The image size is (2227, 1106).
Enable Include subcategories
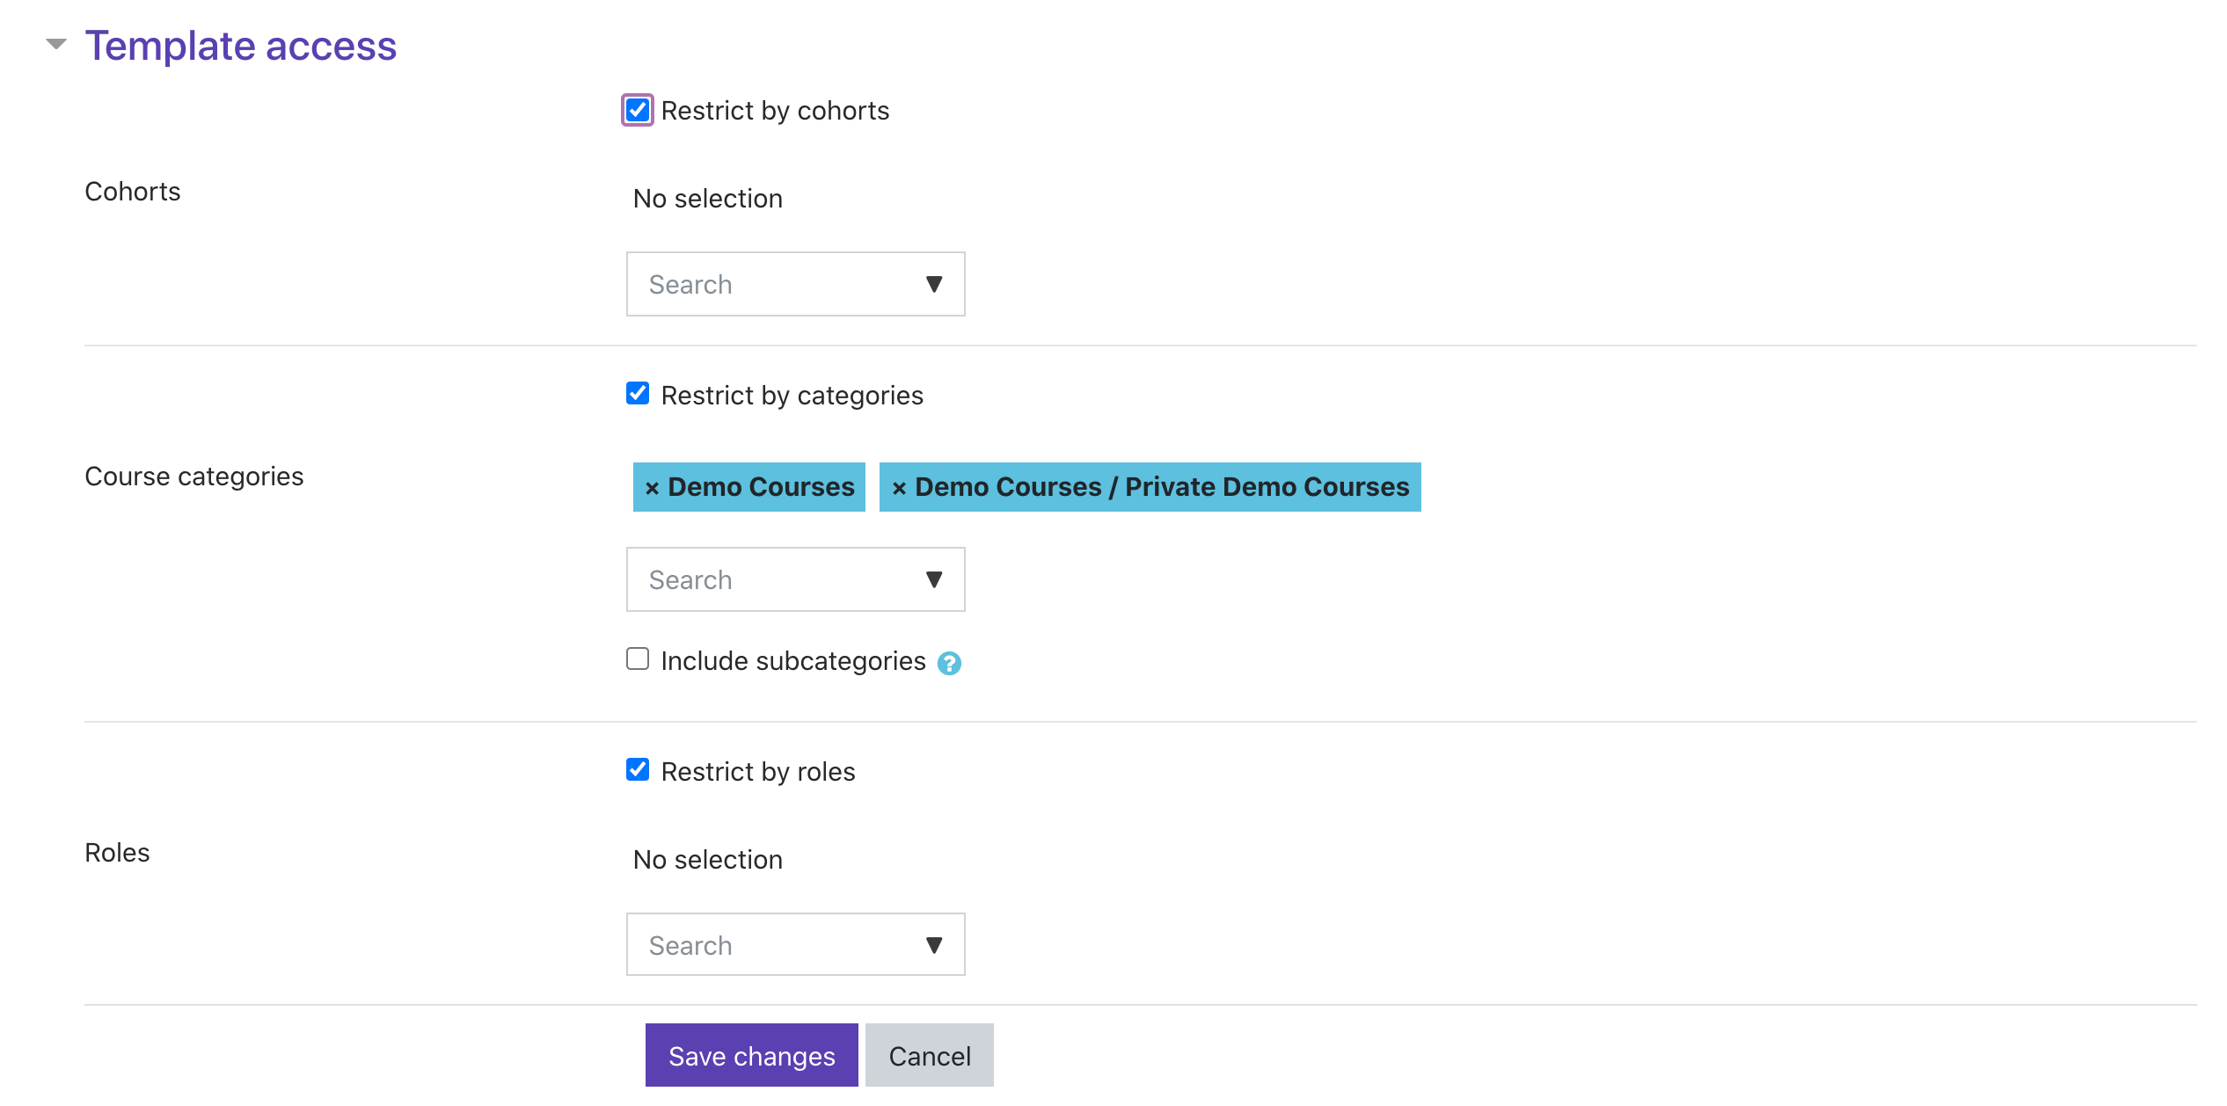click(637, 659)
